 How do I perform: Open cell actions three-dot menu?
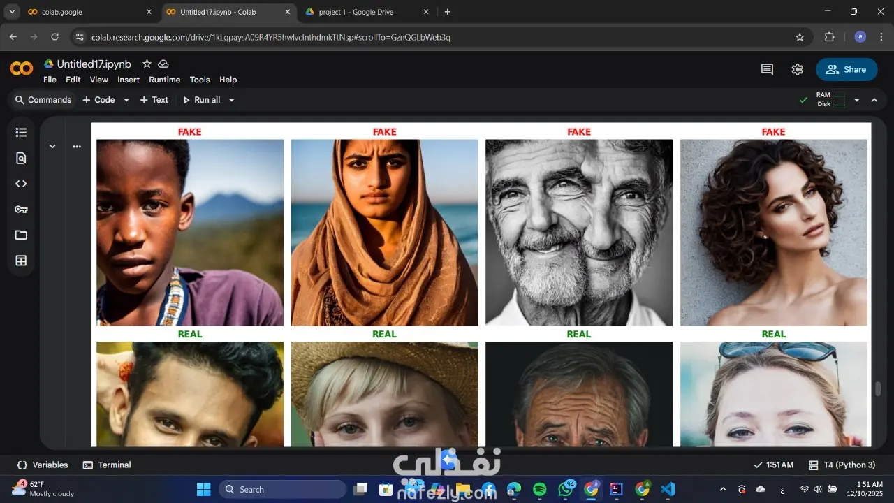[77, 147]
